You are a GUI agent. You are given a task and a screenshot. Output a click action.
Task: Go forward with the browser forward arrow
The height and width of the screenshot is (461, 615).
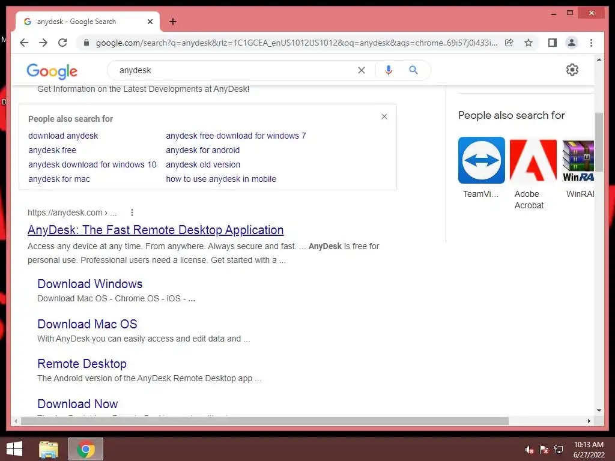click(43, 43)
